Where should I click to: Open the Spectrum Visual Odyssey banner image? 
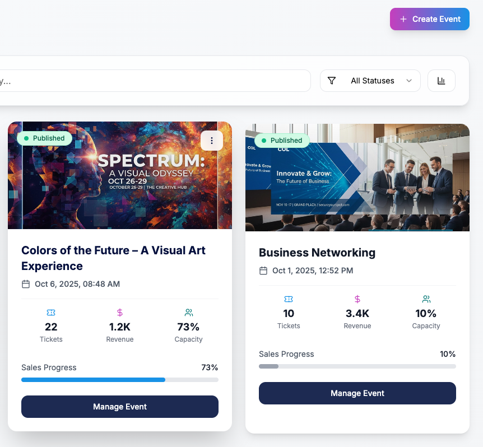pos(120,175)
